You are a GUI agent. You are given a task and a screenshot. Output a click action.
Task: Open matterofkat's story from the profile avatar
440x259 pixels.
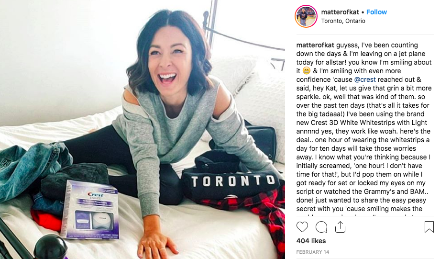click(x=306, y=16)
